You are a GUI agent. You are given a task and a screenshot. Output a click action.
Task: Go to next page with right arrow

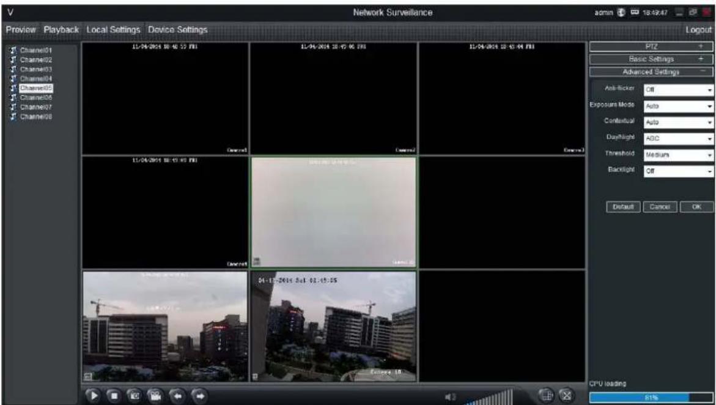click(199, 396)
